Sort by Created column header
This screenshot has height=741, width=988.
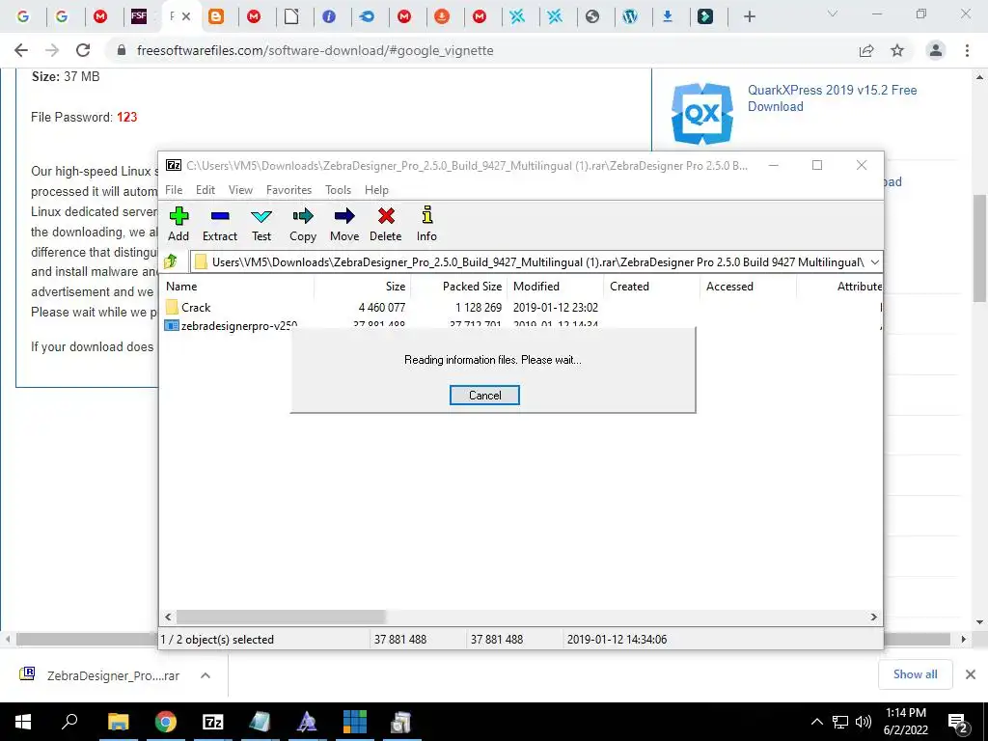[651, 286]
